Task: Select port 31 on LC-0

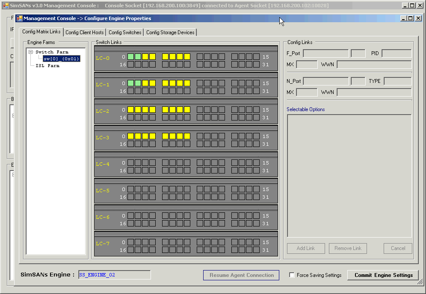Action: [x=257, y=65]
